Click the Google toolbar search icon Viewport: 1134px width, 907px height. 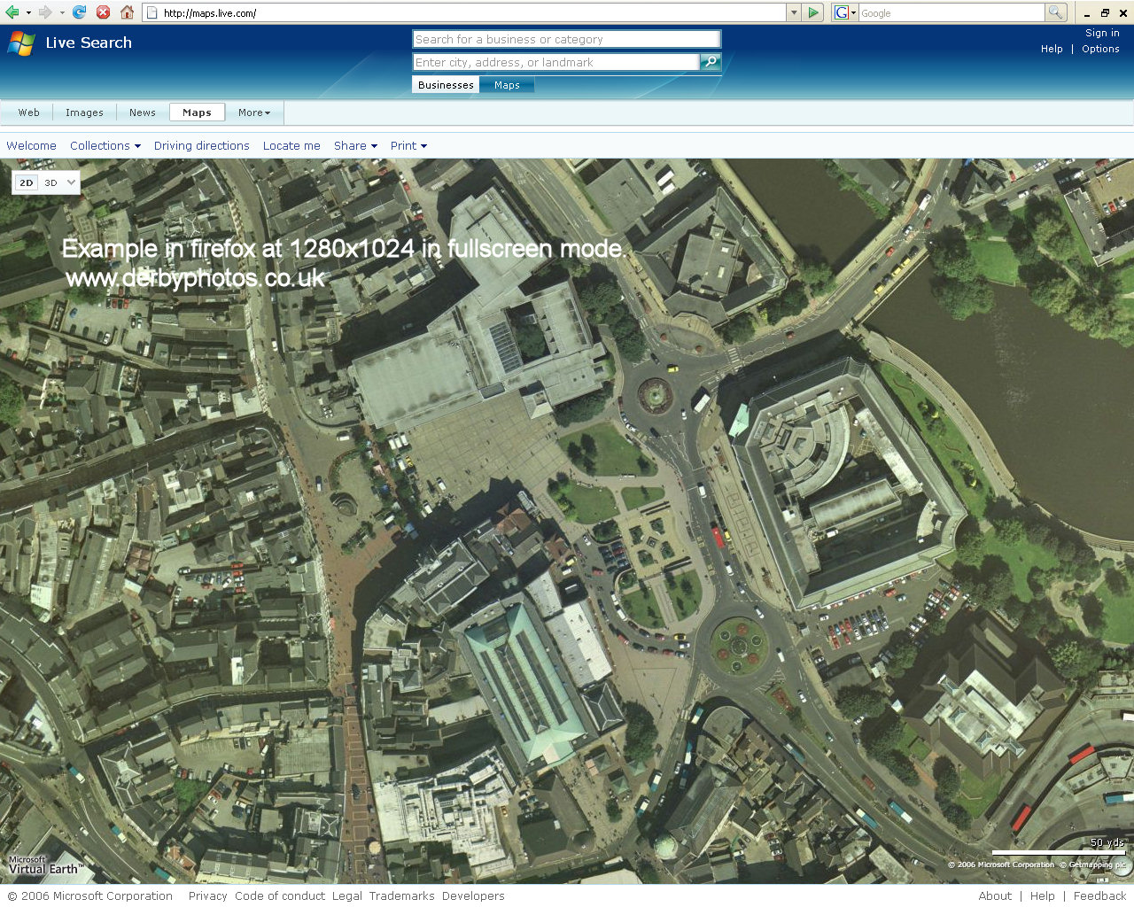1056,12
